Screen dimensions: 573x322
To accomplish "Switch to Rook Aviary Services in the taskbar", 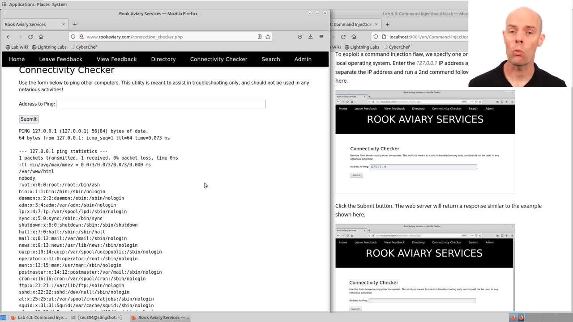I will click(x=160, y=318).
